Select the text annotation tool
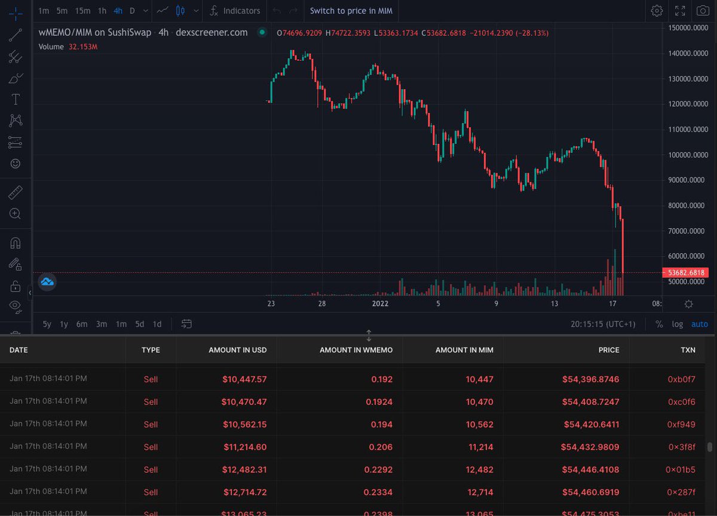This screenshot has width=717, height=516. (16, 99)
